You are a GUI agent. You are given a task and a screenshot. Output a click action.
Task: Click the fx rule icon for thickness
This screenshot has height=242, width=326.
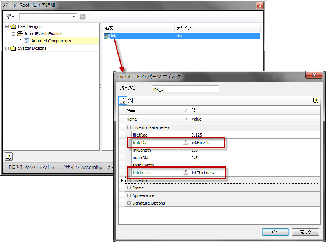186,173
